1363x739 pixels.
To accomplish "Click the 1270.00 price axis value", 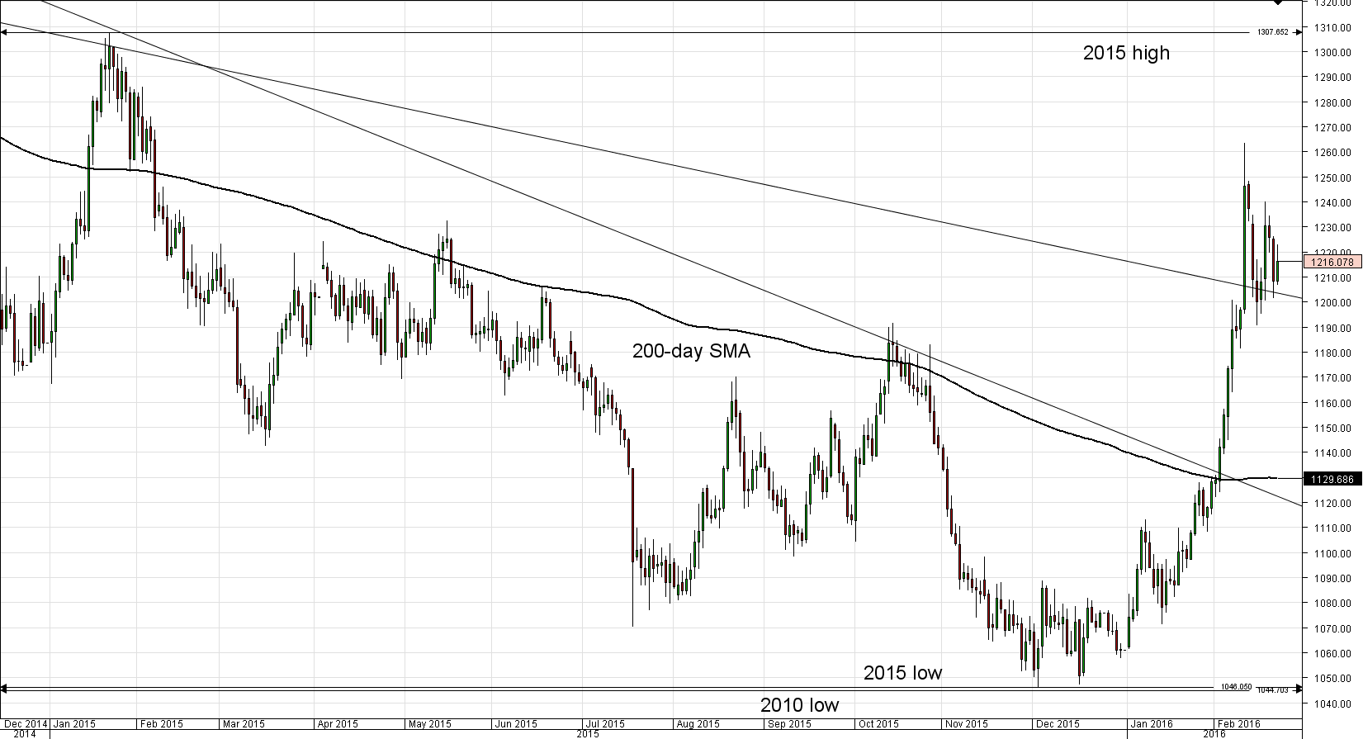I will point(1334,127).
